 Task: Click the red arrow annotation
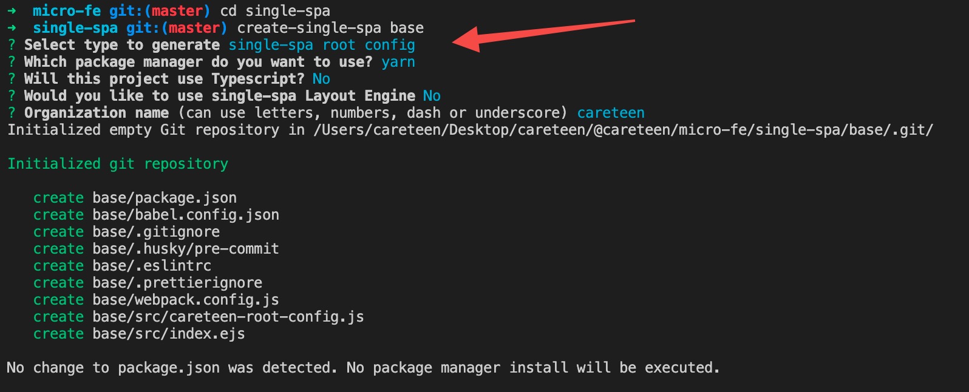tap(543, 35)
